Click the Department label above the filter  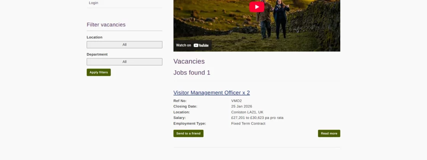pos(97,54)
